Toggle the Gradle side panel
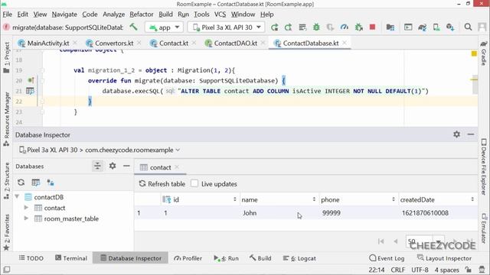The image size is (490, 275). point(483,53)
